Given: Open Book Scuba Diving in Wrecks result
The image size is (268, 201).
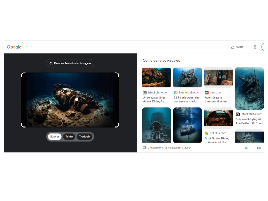Looking at the screenshot, I should [217, 140].
